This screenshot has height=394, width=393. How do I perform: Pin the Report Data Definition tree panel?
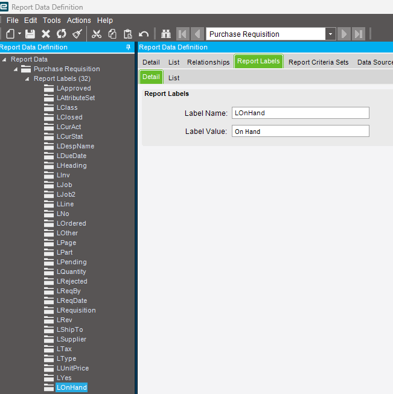pos(128,47)
